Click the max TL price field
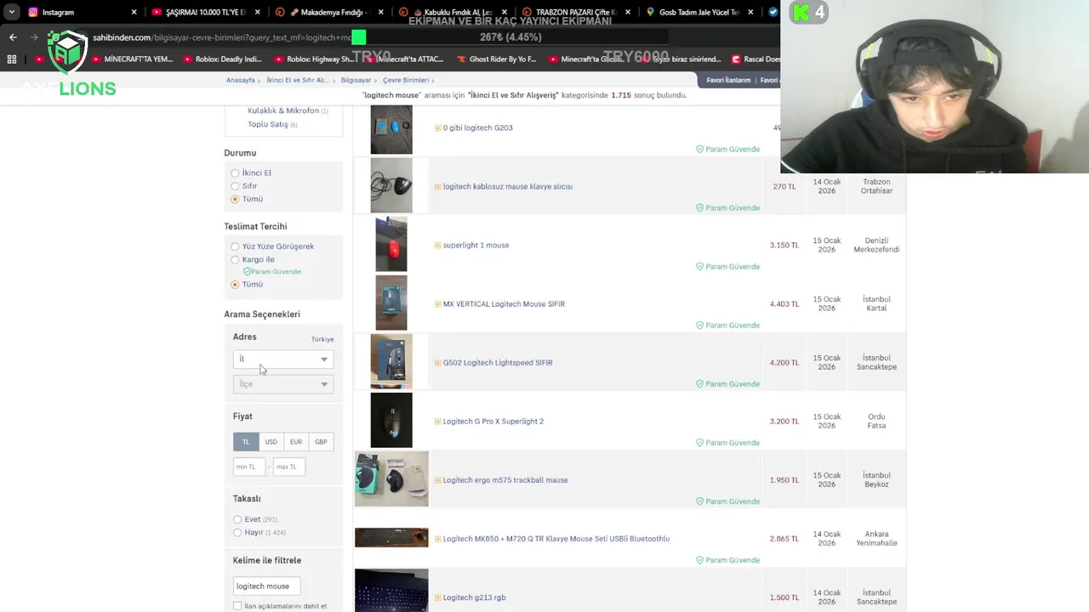Image resolution: width=1089 pixels, height=612 pixels. [289, 467]
